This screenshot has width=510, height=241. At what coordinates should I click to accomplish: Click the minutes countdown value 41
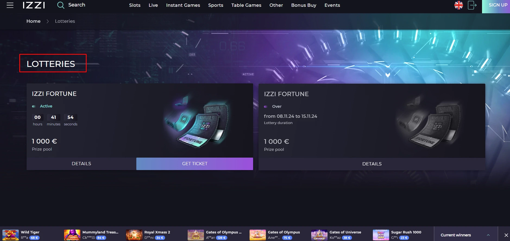point(53,117)
